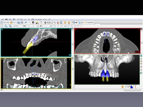Click the Print icon in toolbar
The height and width of the screenshot is (107, 143).
22,23
